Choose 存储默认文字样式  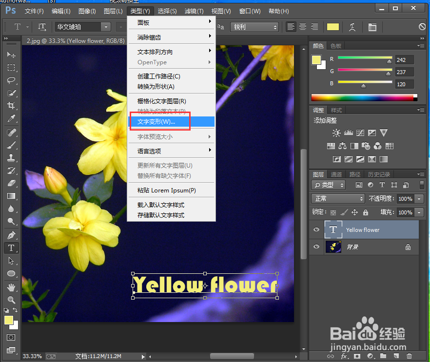(172, 215)
